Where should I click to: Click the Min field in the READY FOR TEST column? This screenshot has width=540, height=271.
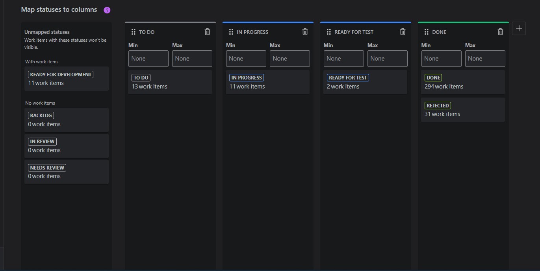(x=344, y=59)
